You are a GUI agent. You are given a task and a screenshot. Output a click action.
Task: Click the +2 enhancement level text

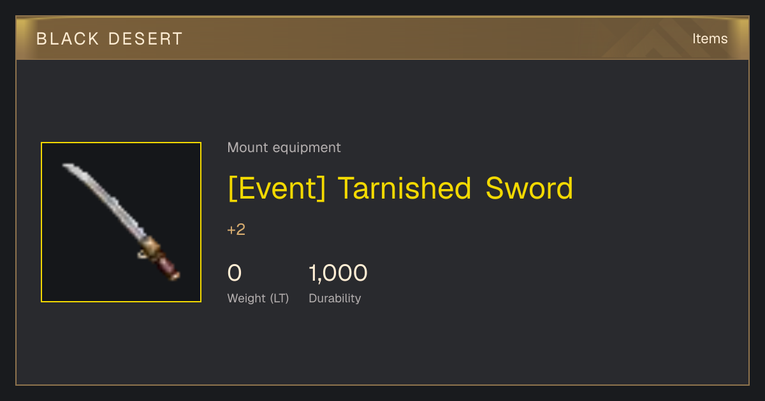click(237, 230)
